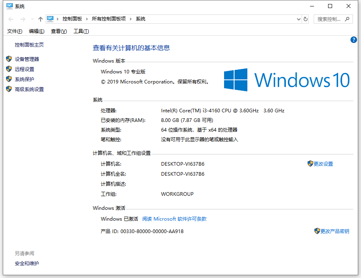Click the Windows 10 logo image
Image resolution: width=361 pixels, height=278 pixels.
287,80
